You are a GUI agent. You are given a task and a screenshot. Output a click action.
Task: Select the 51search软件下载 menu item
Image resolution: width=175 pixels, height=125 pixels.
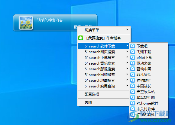[x=104, y=46]
